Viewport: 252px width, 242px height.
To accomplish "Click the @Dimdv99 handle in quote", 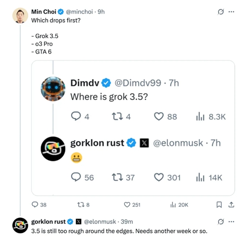I will coord(138,83).
